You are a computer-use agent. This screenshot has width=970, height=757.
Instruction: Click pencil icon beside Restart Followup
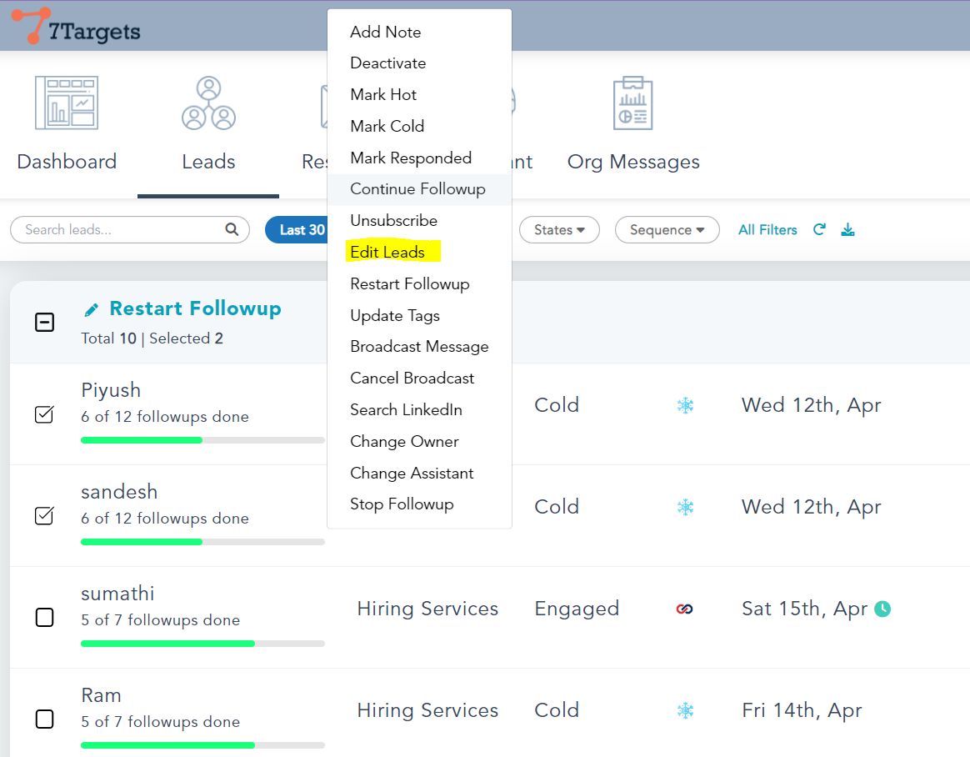92,310
